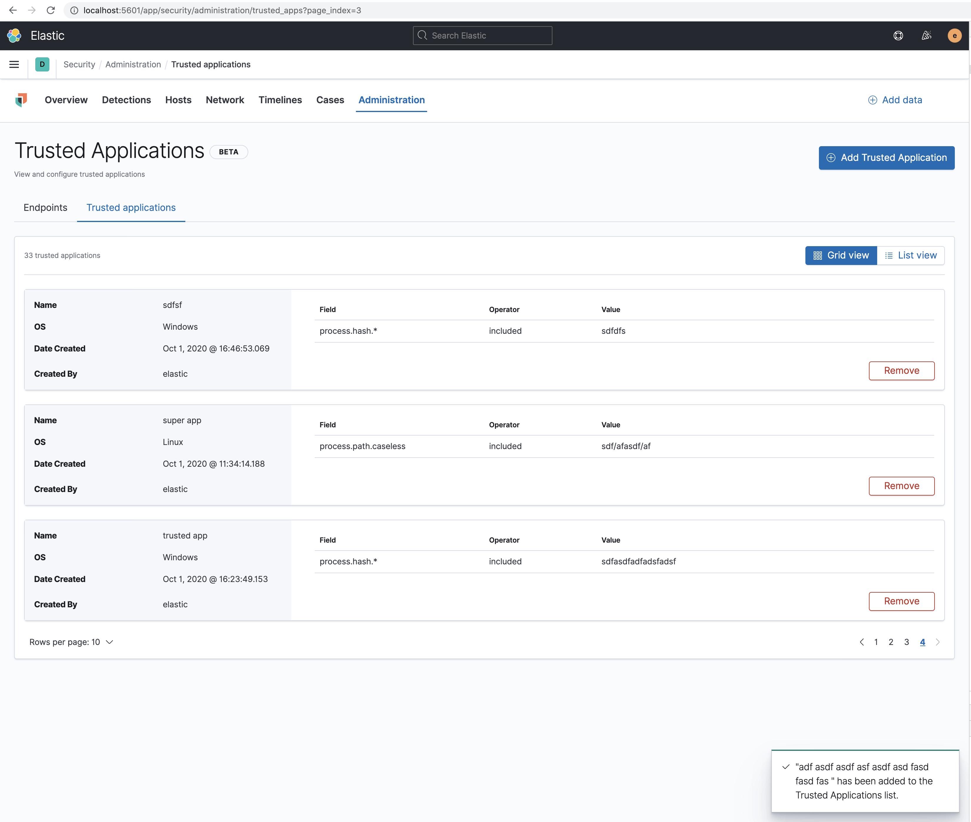Switch to Grid view
Viewport: 971px width, 822px height.
[x=840, y=255]
